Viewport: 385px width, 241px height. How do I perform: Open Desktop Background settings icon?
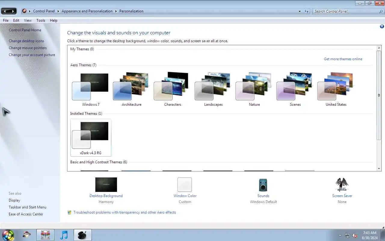[106, 184]
